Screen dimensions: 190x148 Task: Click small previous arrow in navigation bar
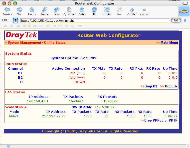pyautogui.click(x=24, y=26)
